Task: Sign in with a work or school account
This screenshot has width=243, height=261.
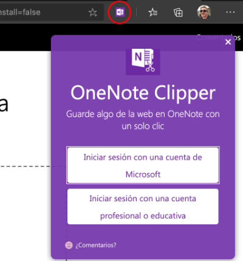Action: [143, 207]
